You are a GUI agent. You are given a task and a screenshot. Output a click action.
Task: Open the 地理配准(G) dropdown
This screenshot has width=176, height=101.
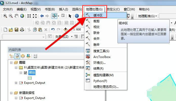(x=147, y=16)
